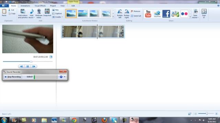Select the fourth AutoMovie theme thumbnail
This screenshot has width=220, height=123.
pyautogui.click(x=106, y=14)
